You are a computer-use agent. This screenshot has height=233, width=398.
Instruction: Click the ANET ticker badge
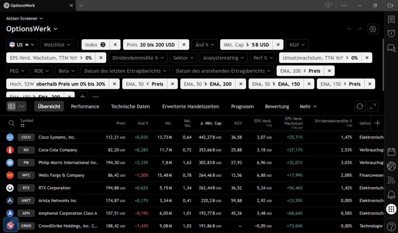(26, 201)
